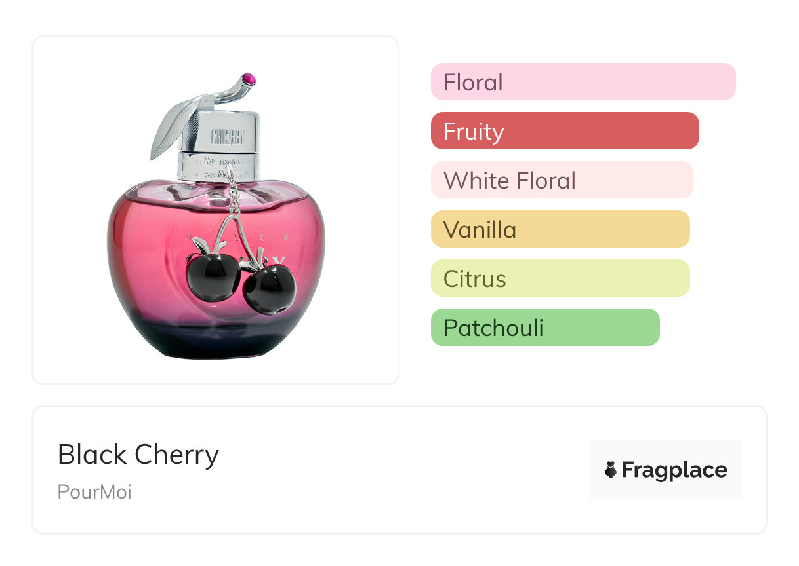
Task: Click the green Patchouli accord bar
Action: click(x=544, y=328)
